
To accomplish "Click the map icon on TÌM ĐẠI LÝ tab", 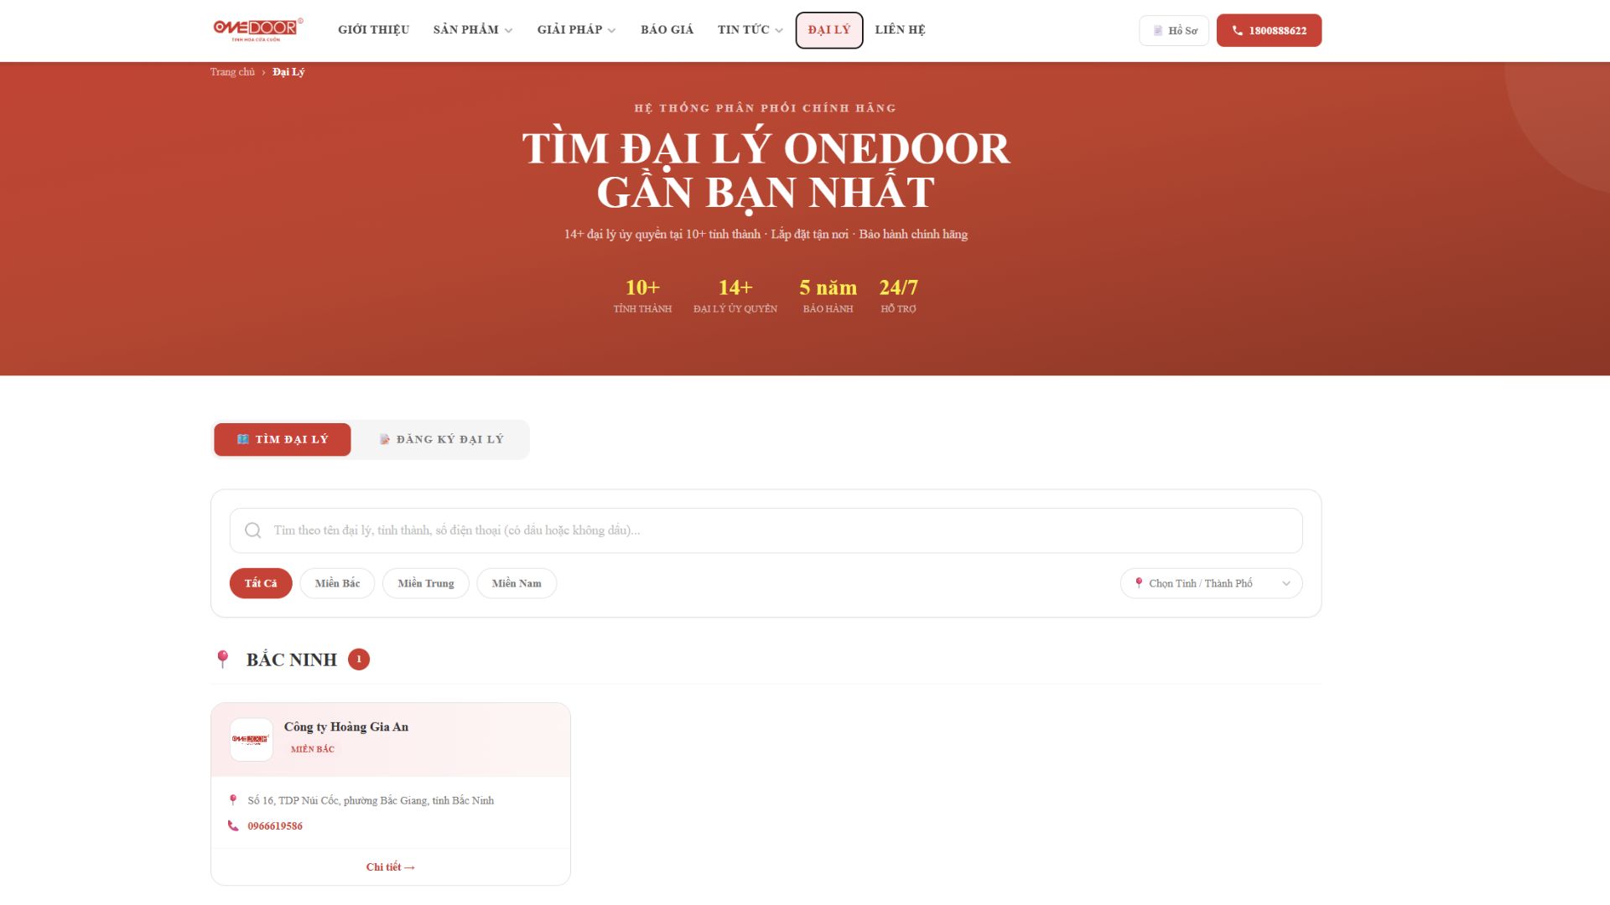I will pyautogui.click(x=242, y=439).
